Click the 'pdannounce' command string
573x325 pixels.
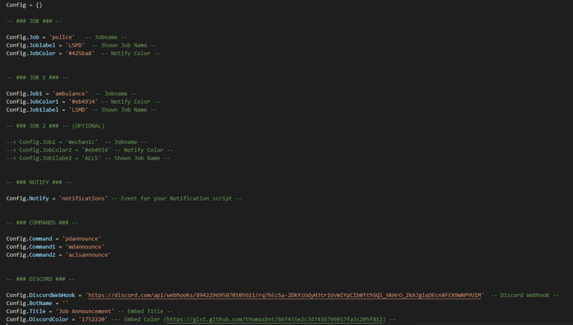point(82,238)
